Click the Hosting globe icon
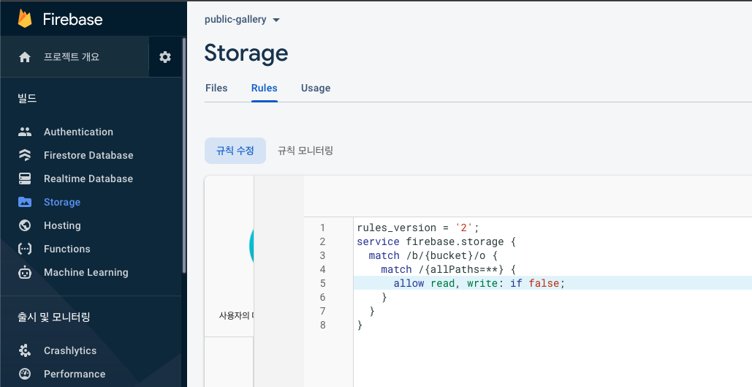 pyautogui.click(x=25, y=225)
